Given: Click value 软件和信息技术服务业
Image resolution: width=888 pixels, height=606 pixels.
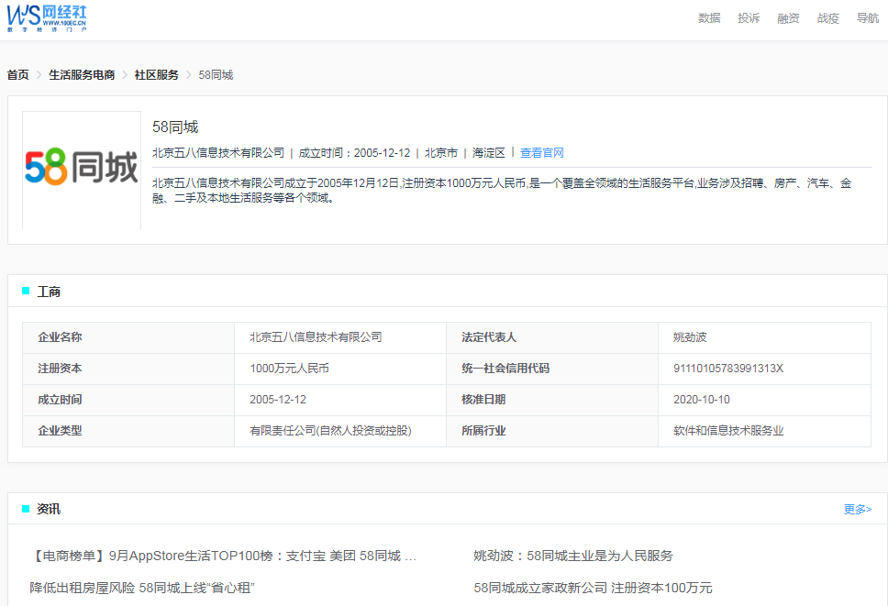Looking at the screenshot, I should coord(728,431).
